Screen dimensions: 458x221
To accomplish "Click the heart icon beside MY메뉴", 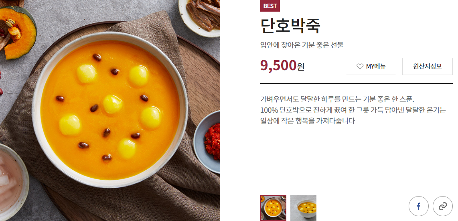I will (x=360, y=67).
